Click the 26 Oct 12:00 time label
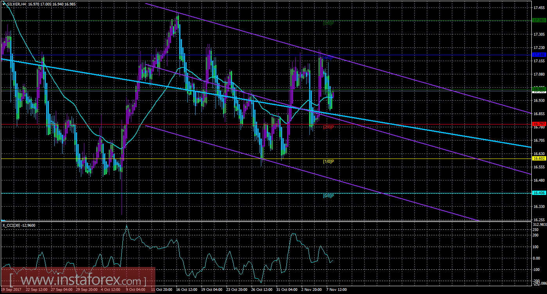 262,290
